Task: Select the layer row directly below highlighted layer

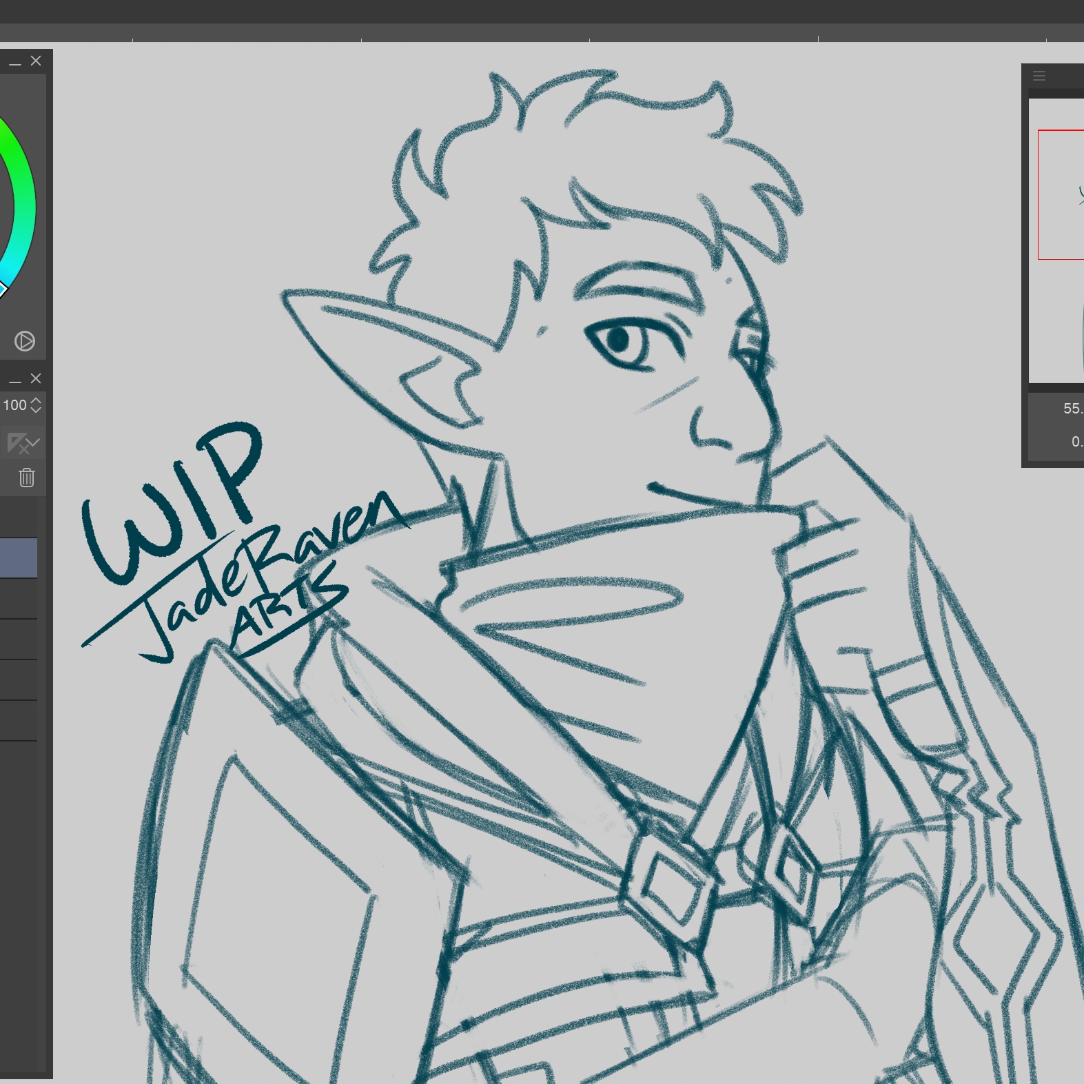Action: pos(19,598)
